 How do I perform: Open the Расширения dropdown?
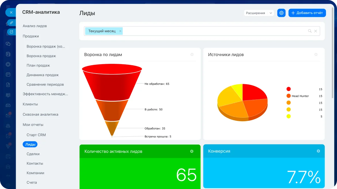pyautogui.click(x=259, y=13)
